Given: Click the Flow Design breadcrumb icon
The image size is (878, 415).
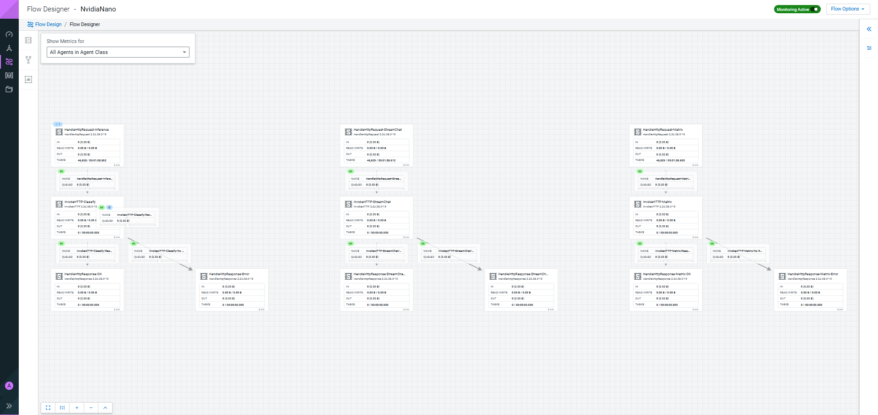Looking at the screenshot, I should click(30, 24).
